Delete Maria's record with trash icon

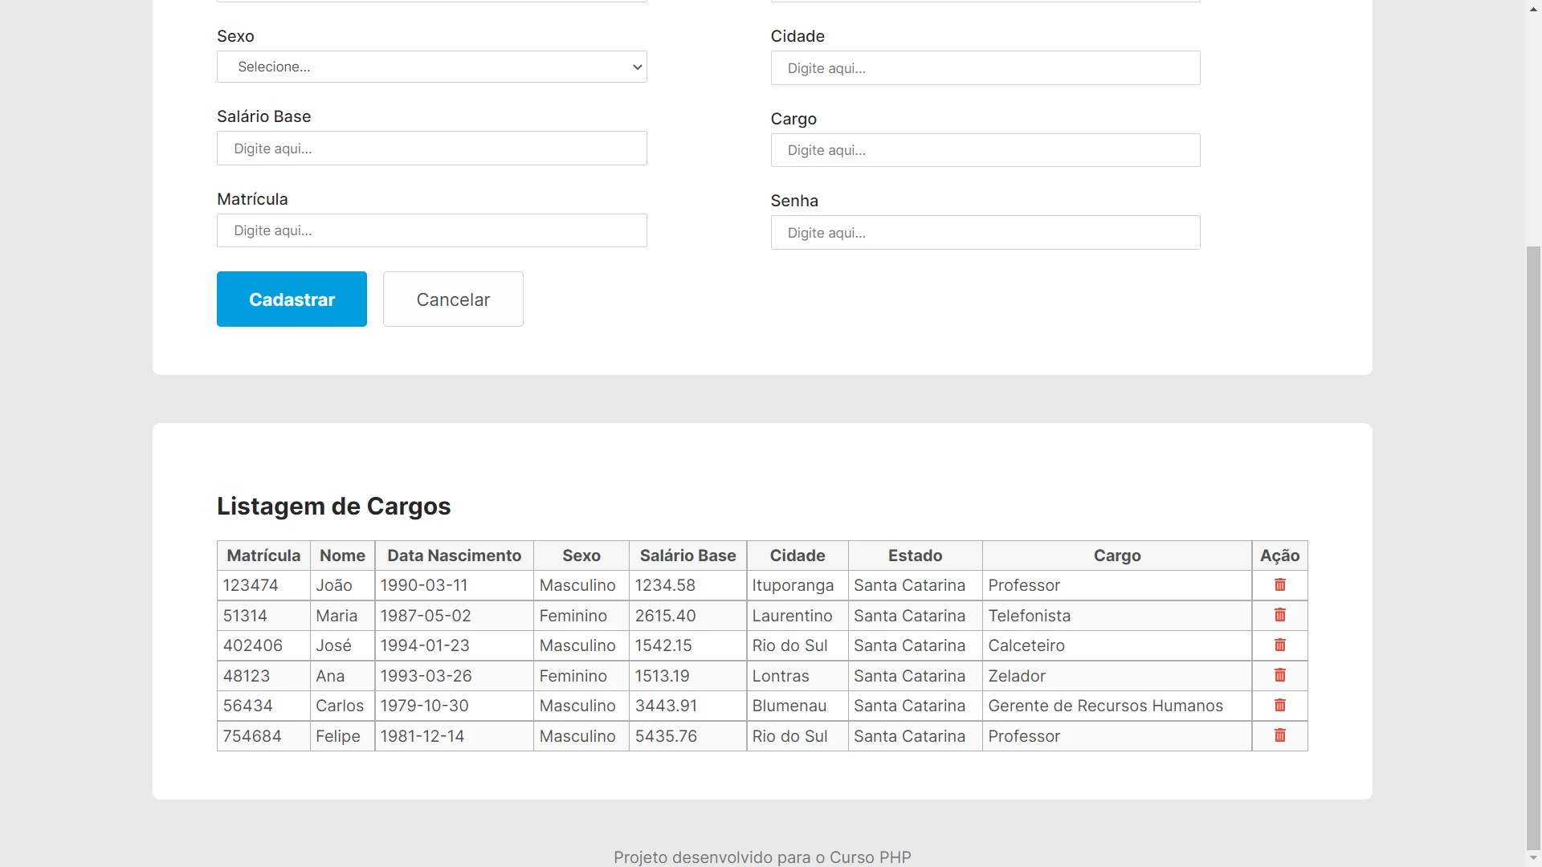pos(1280,616)
